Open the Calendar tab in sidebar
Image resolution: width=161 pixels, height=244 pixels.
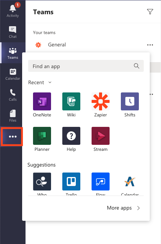(13, 74)
